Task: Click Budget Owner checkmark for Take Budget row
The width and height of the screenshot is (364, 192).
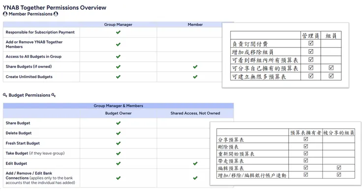Action: pos(118,154)
